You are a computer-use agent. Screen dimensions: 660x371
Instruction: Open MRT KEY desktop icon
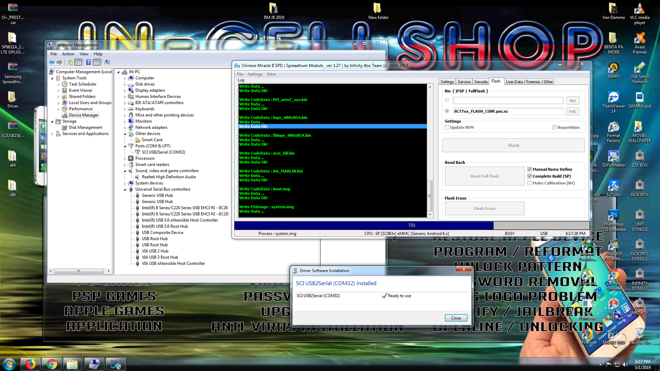pyautogui.click(x=639, y=307)
